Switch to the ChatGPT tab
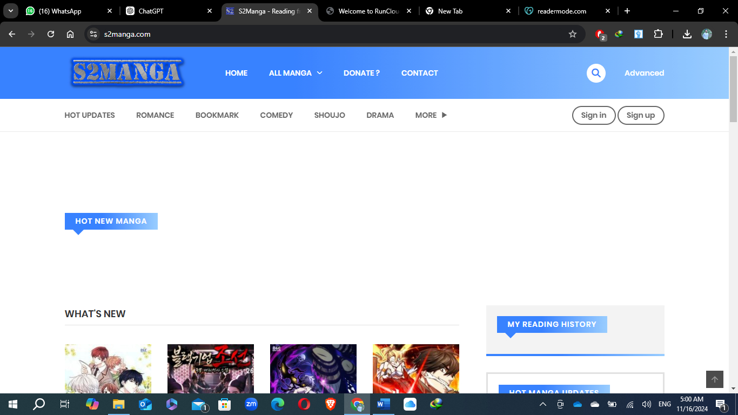This screenshot has height=415, width=738. coord(167,11)
